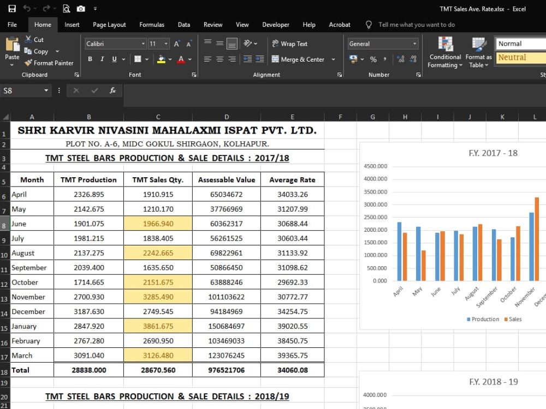Open the File tab
This screenshot has height=409, width=546.
pyautogui.click(x=12, y=25)
